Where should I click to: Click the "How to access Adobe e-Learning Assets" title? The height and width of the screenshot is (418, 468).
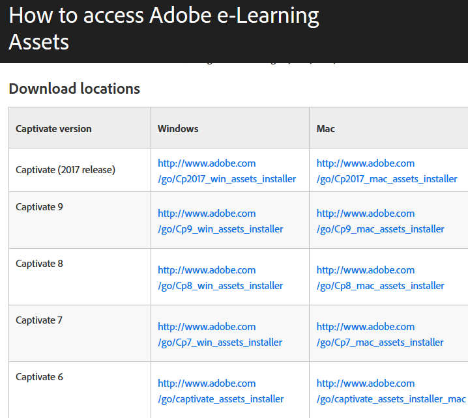click(x=164, y=29)
